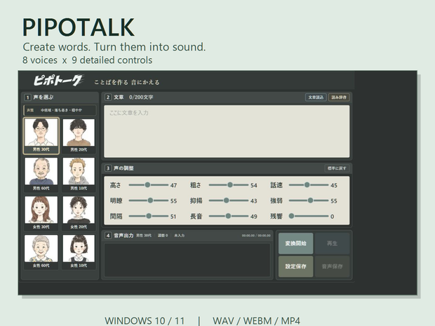Viewport: 435px width, 326px height.
Task: Click the 話速 value 45
Action: click(334, 185)
